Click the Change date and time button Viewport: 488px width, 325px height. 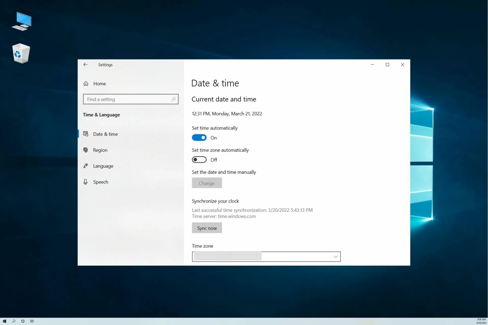(x=207, y=183)
